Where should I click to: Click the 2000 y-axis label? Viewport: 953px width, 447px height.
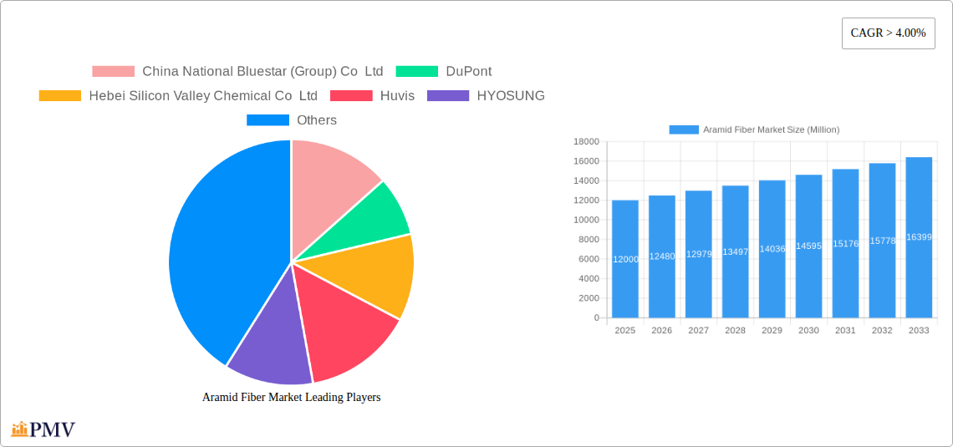pyautogui.click(x=589, y=298)
